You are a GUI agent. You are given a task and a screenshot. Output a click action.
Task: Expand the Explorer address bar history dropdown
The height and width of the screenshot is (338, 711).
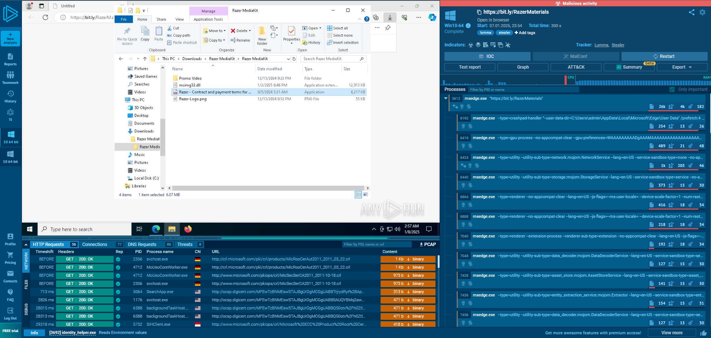(288, 59)
